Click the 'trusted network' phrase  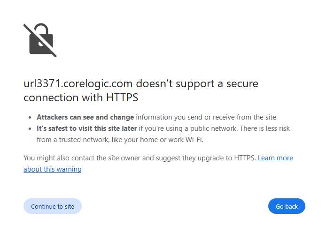tap(84, 140)
